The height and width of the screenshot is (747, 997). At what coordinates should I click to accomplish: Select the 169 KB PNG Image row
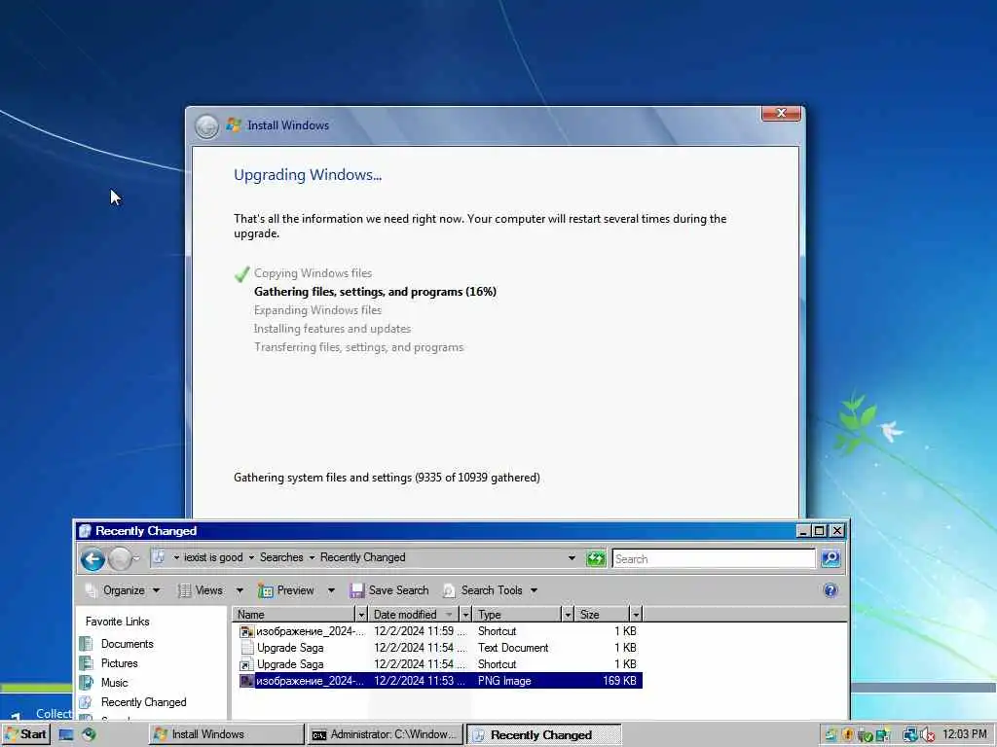[x=440, y=681]
